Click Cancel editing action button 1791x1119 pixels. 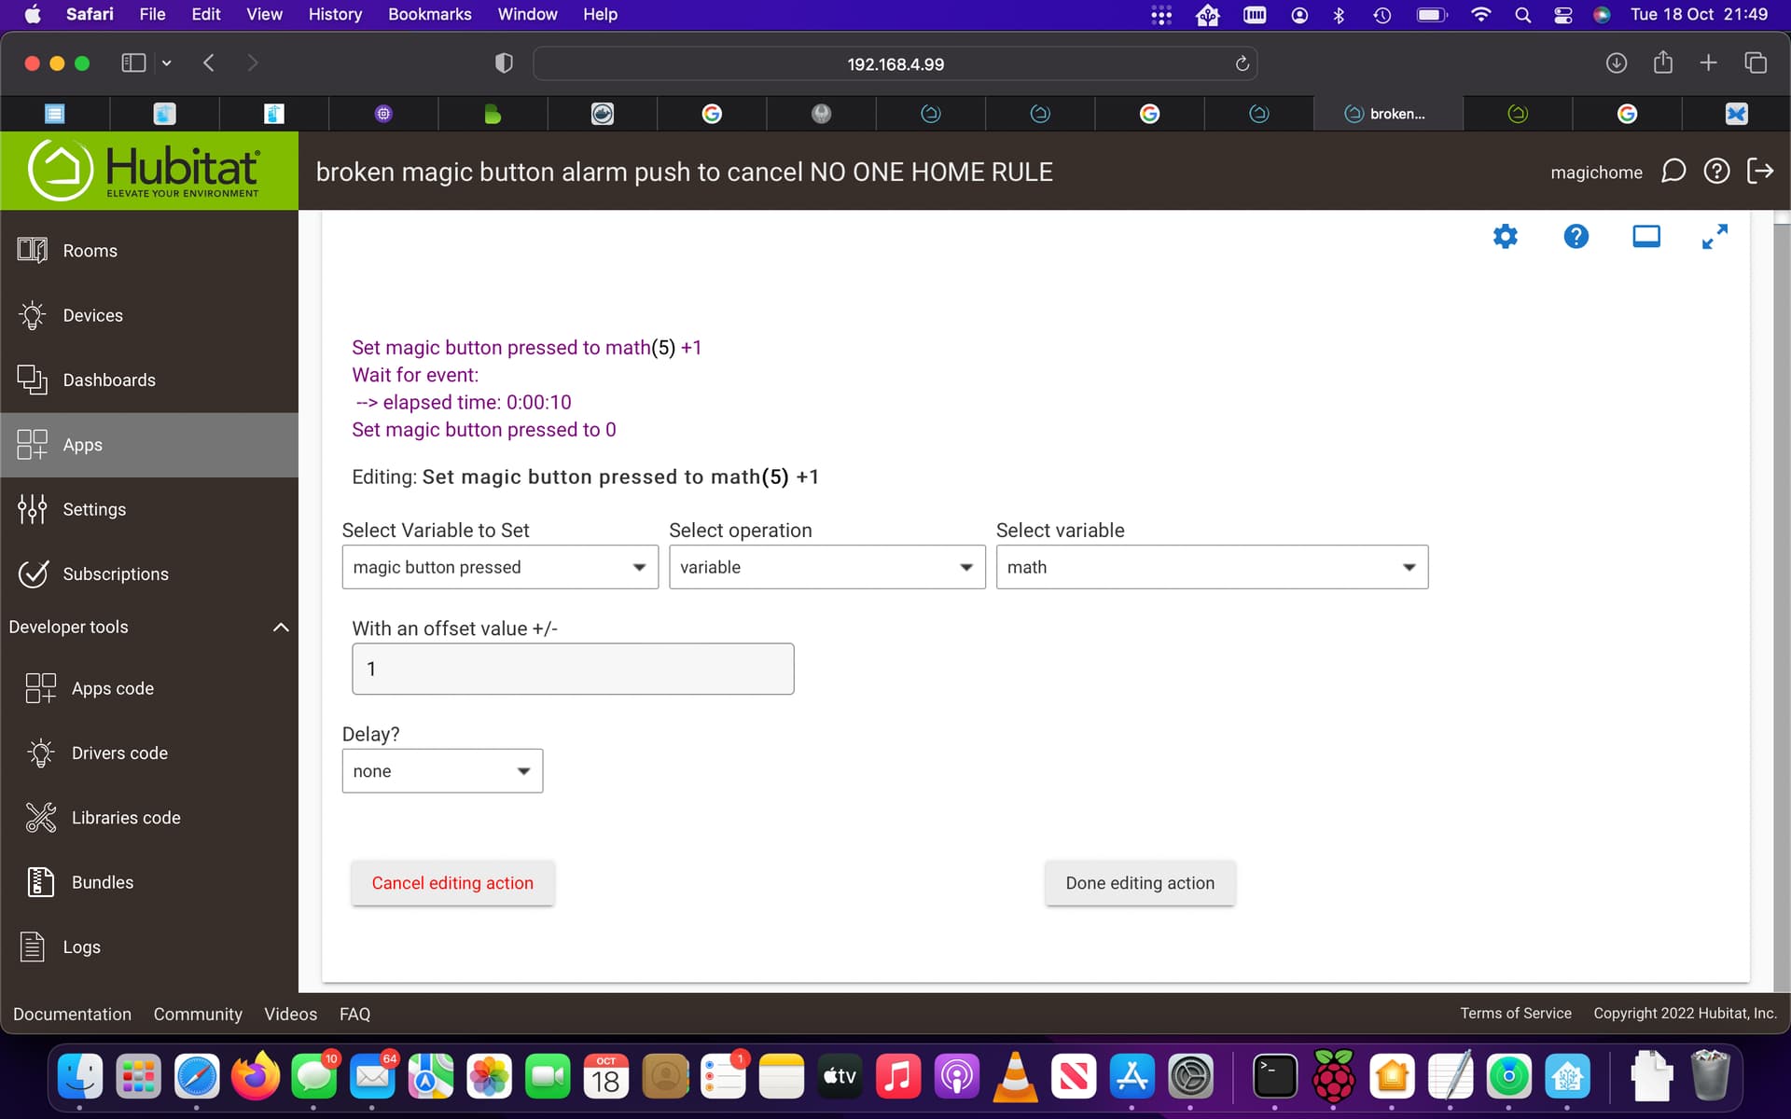click(452, 883)
